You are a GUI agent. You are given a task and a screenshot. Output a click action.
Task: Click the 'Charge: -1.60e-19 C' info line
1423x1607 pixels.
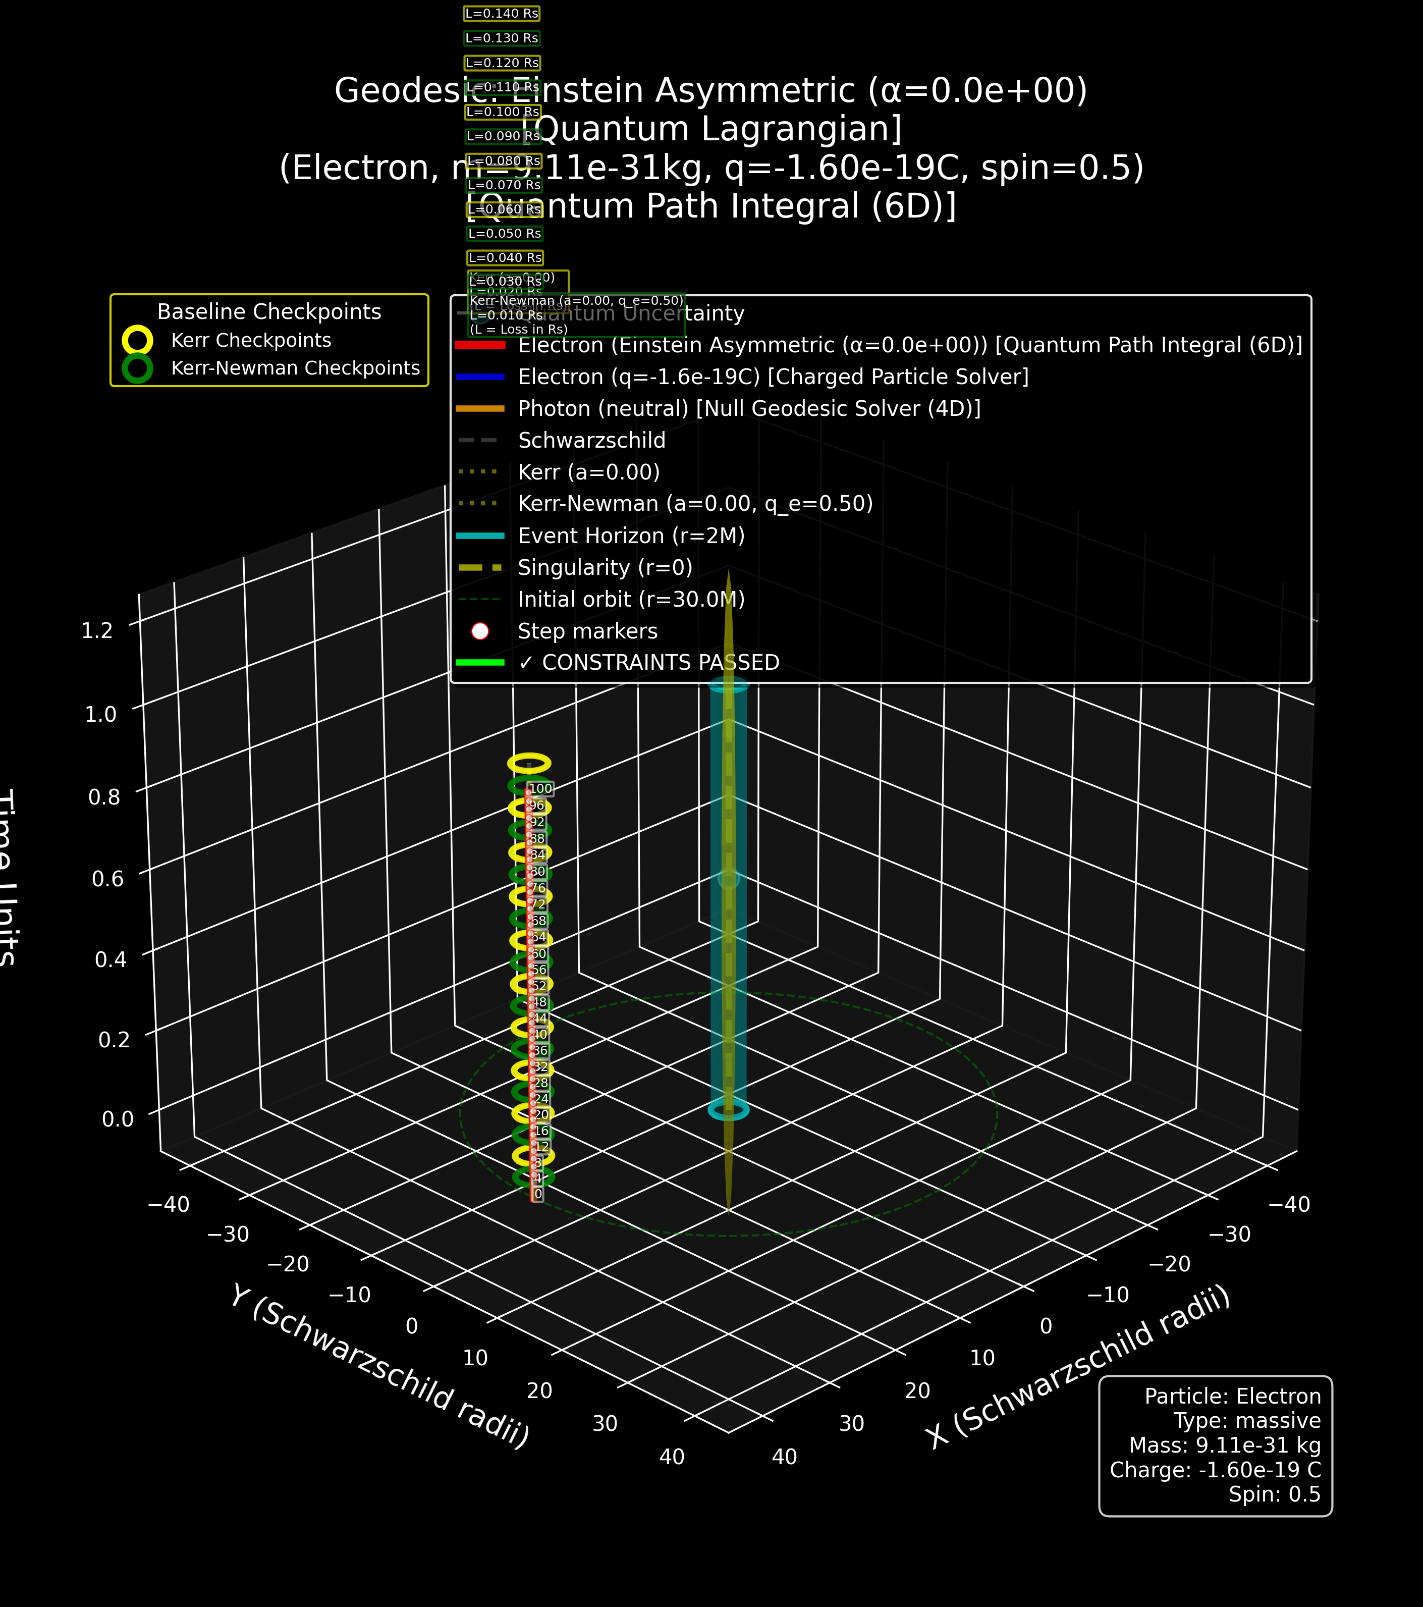1216,1469
